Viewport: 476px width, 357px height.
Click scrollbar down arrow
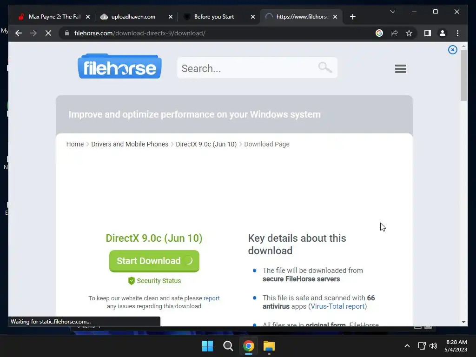tap(463, 322)
